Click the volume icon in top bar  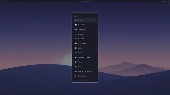[x=166, y=1]
